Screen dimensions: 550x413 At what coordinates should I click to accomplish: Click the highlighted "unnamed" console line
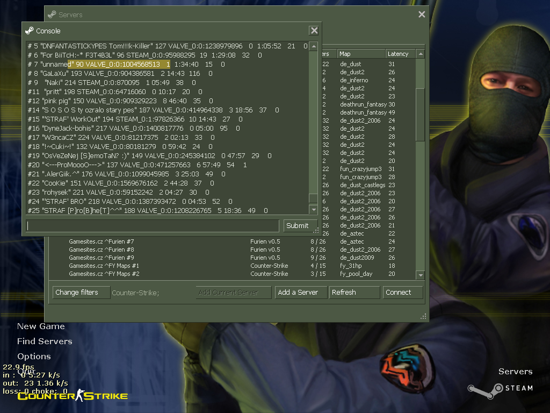point(126,65)
